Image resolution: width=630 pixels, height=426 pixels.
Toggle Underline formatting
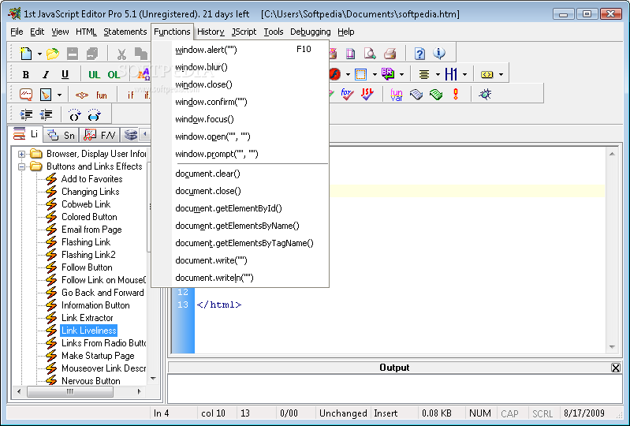tap(65, 74)
